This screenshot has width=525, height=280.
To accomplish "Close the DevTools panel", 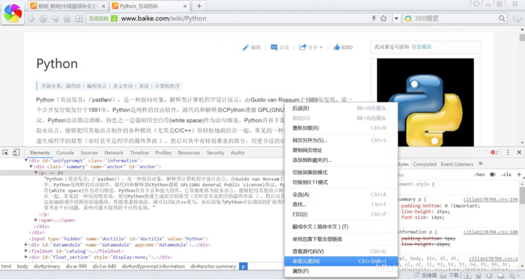I will click(x=519, y=152).
